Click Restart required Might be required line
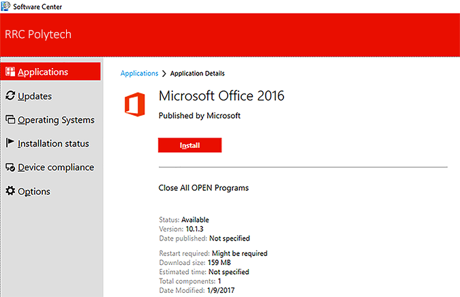This screenshot has height=297, width=460. tap(213, 253)
